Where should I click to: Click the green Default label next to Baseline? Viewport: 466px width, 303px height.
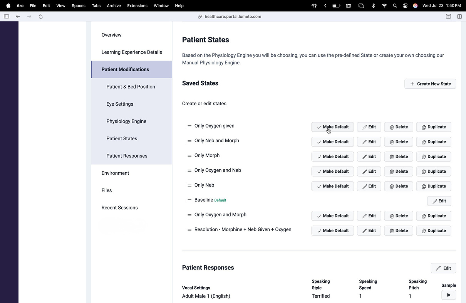220,200
